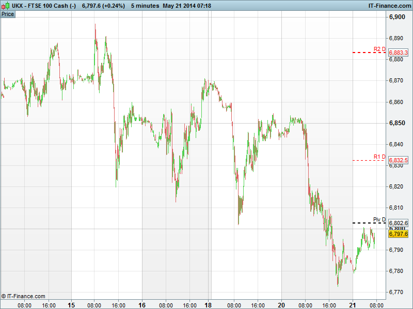Image resolution: width=413 pixels, height=309 pixels.
Task: Open the 5 minutes timeframe label
Action: coord(145,6)
